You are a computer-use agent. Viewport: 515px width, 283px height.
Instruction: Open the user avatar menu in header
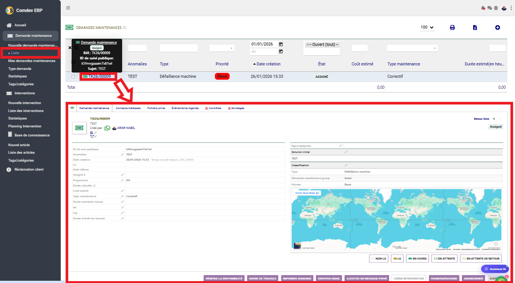(x=504, y=8)
